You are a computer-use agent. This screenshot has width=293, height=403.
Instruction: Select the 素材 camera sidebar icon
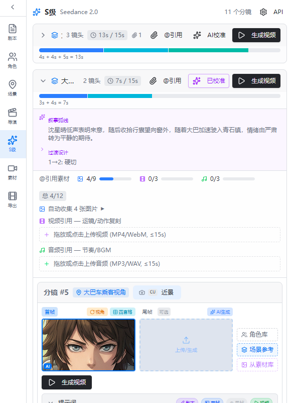[13, 172]
